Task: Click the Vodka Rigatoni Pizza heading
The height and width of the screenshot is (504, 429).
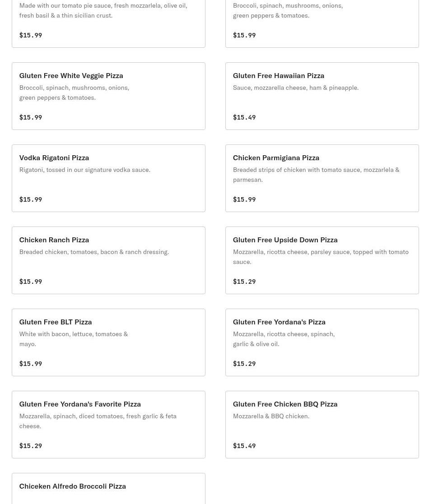Action: click(x=54, y=157)
